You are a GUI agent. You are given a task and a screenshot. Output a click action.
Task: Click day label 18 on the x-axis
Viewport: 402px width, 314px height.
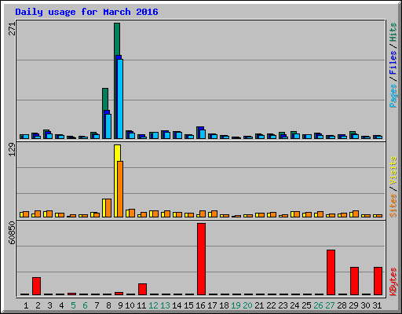[224, 305]
